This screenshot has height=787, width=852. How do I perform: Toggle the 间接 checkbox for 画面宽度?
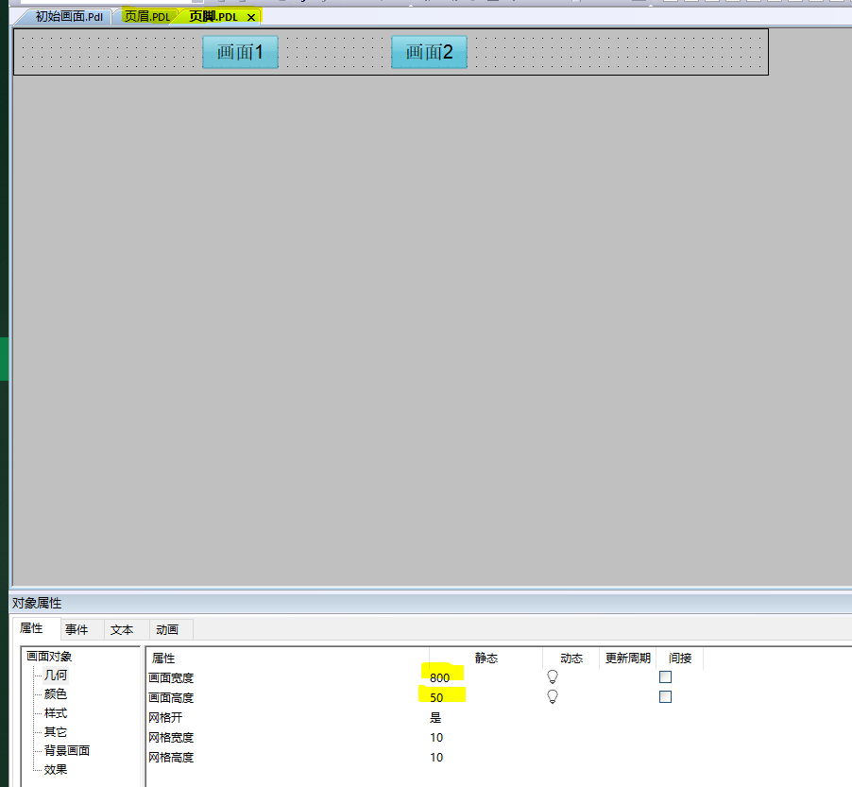(x=665, y=676)
